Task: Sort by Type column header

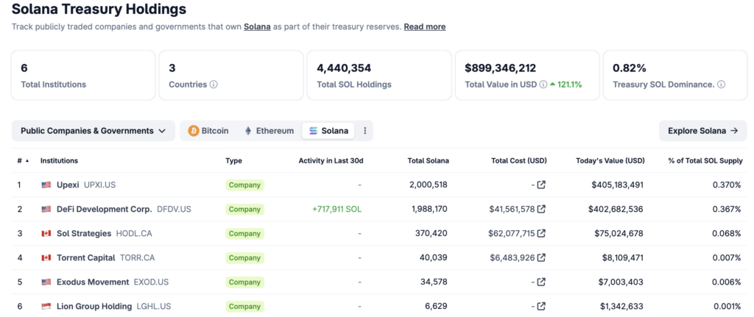Action: pos(233,161)
